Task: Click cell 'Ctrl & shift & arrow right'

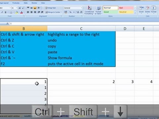Action: 24,34
